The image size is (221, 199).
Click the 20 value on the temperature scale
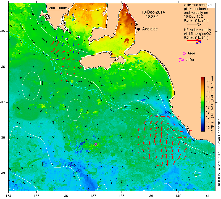click(x=208, y=92)
